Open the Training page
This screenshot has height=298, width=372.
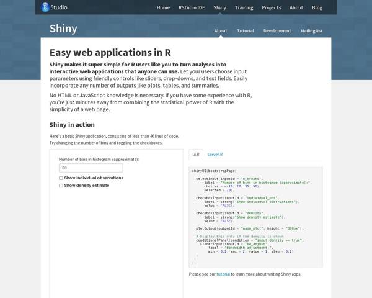click(244, 7)
